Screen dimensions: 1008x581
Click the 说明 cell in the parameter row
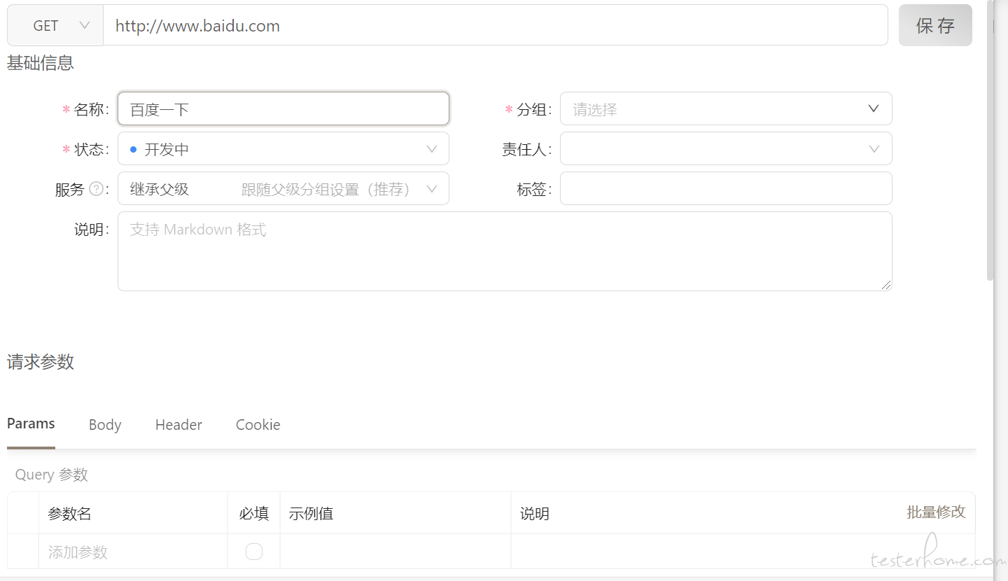click(x=743, y=552)
